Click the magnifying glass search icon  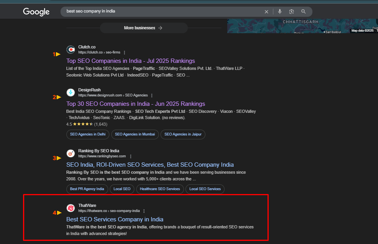[x=303, y=11]
